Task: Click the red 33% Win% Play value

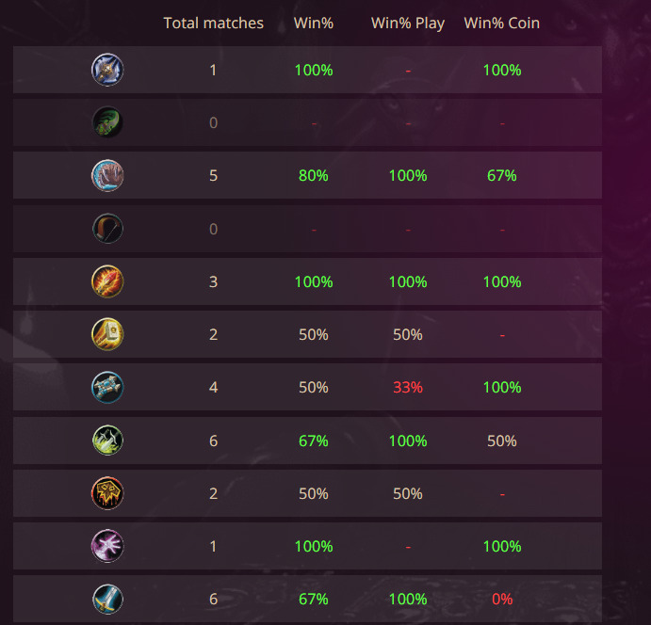Action: click(408, 388)
